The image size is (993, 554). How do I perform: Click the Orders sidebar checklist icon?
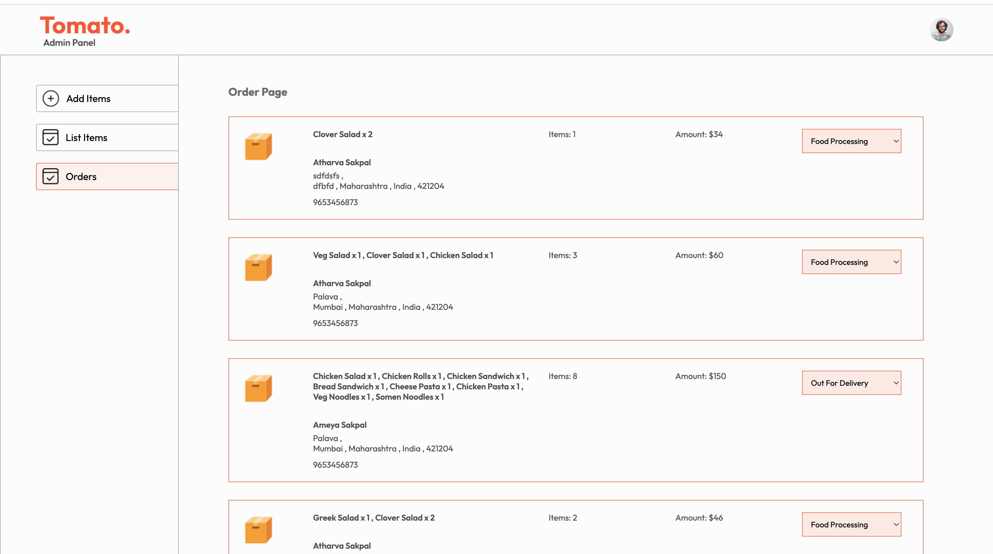[51, 176]
